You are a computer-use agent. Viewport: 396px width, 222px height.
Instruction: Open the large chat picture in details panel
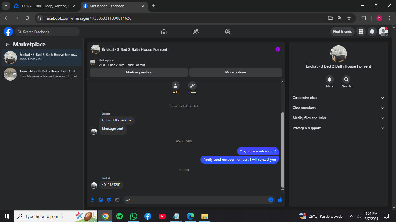click(339, 53)
